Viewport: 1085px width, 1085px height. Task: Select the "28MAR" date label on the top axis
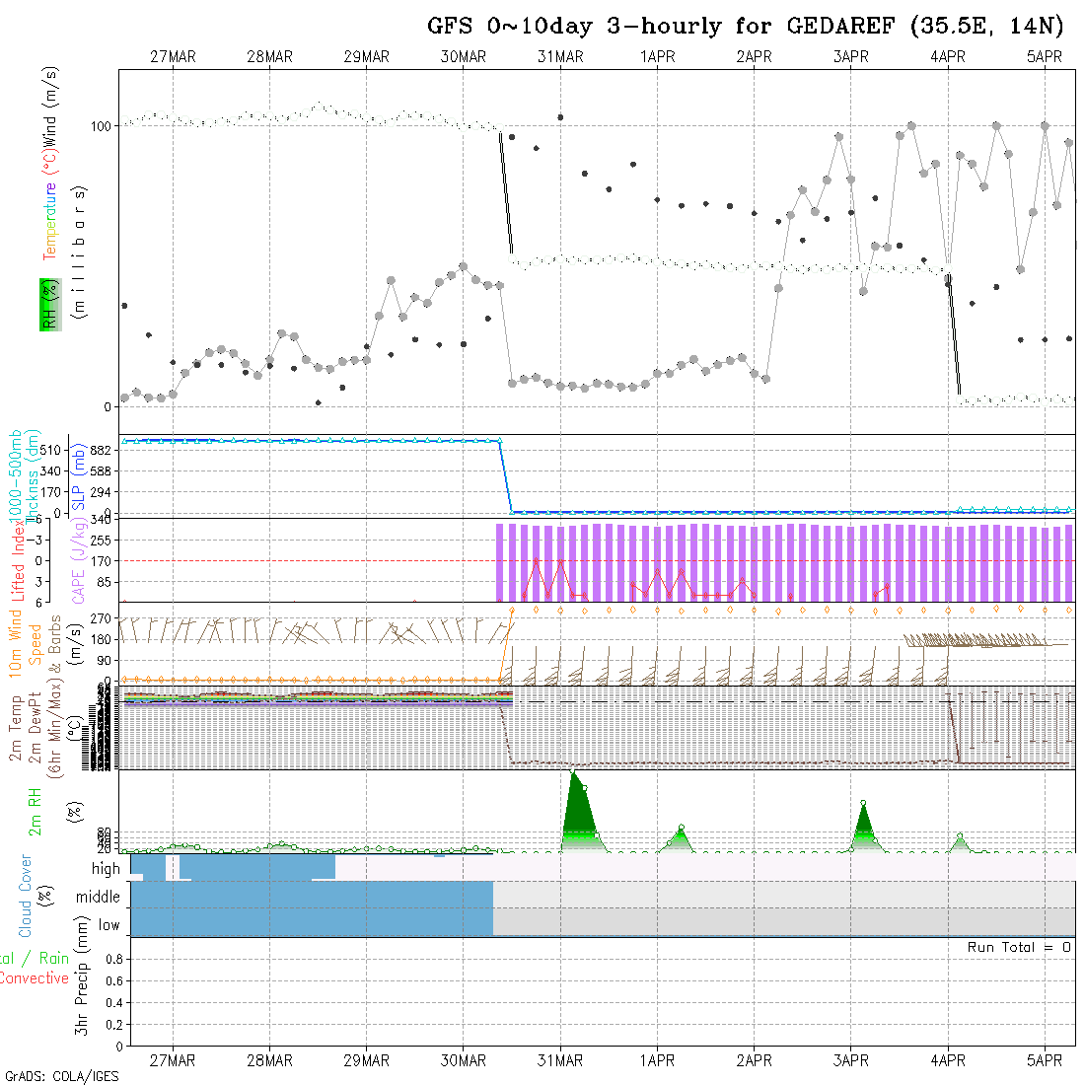click(270, 57)
